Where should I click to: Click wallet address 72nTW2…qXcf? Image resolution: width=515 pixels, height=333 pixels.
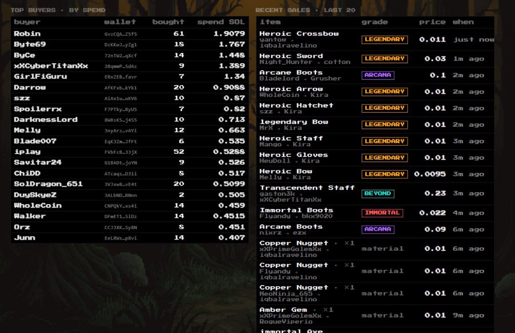point(121,55)
